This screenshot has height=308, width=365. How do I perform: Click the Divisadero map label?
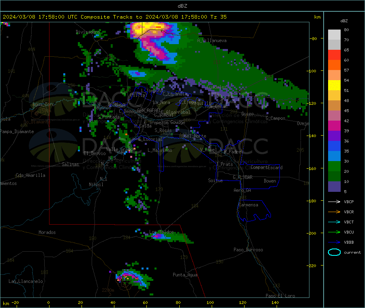click(x=88, y=32)
